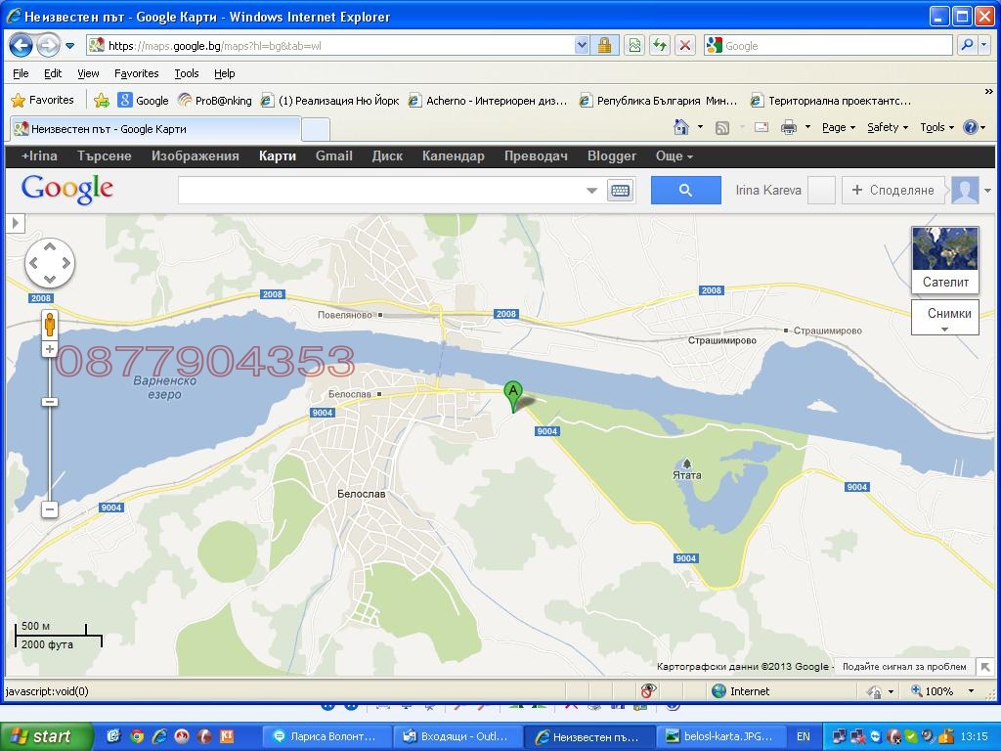The width and height of the screenshot is (1001, 751).
Task: Select green map marker A
Action: coord(512,394)
